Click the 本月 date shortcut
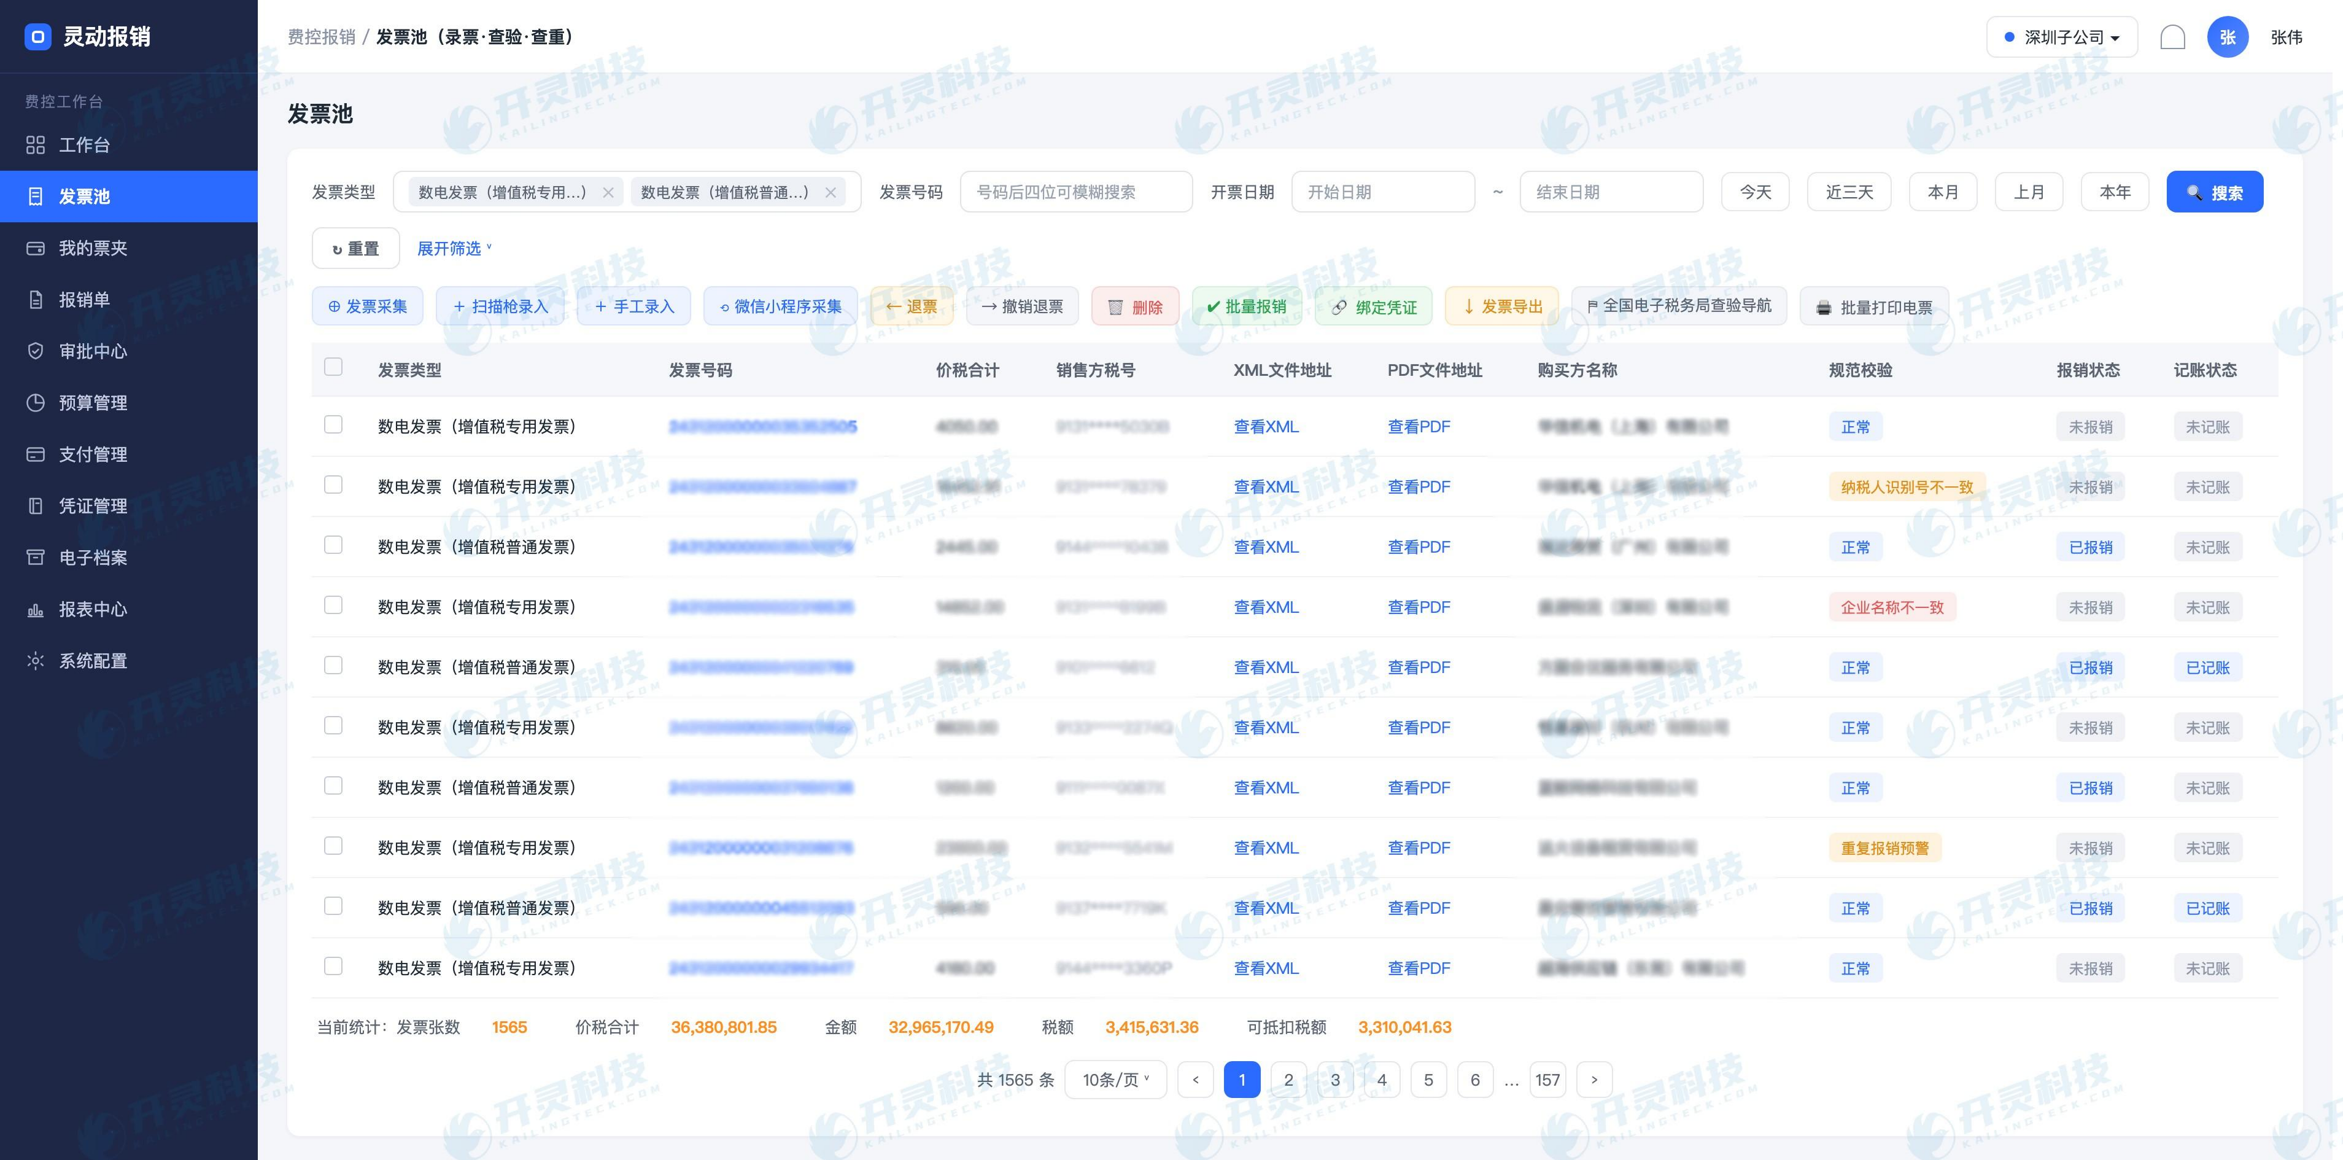This screenshot has width=2343, height=1160. point(1943,192)
